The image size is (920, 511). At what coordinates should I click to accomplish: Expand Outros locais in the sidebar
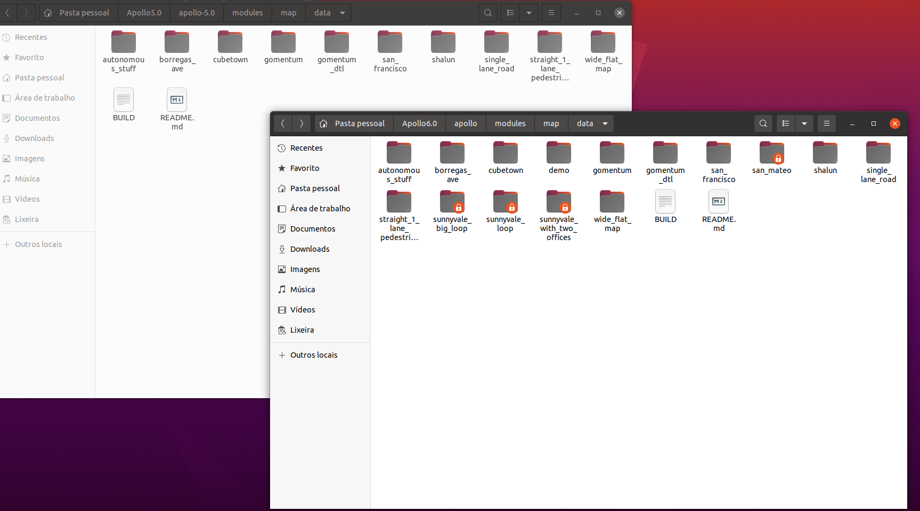pos(313,355)
